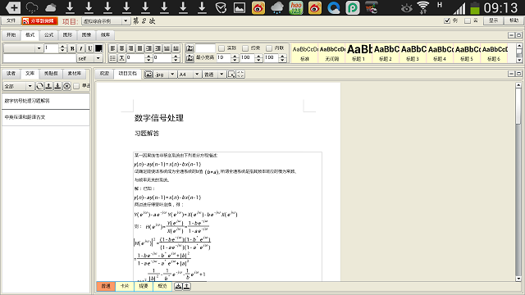Screen dimensions: 525x295
Task: Tap the hao123 notification icon
Action: pos(296,7)
